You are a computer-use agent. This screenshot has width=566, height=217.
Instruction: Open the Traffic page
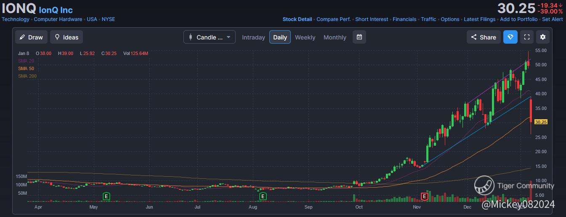click(428, 19)
